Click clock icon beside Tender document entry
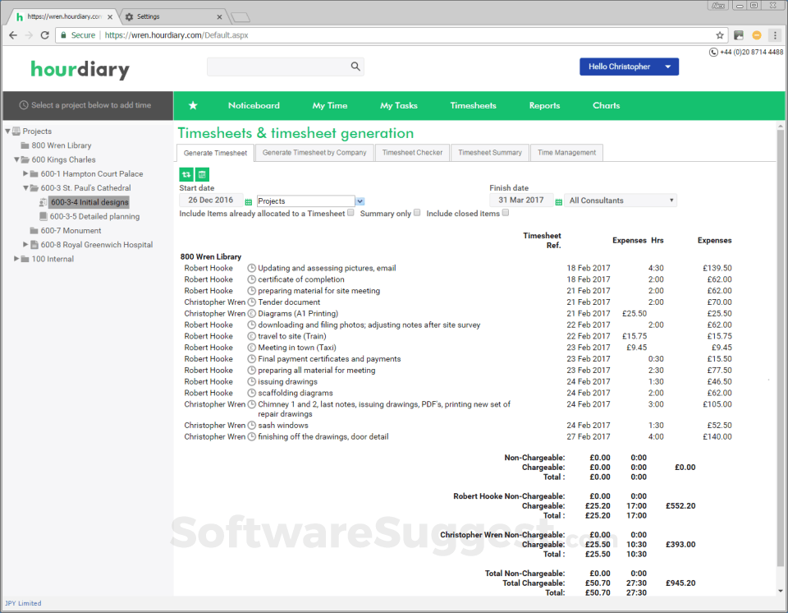Viewport: 788px width, 613px height. point(252,302)
